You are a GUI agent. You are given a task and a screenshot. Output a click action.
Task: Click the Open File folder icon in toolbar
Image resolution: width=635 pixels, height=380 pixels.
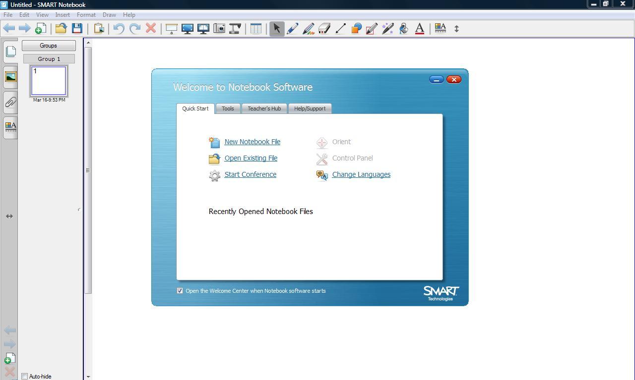61,28
